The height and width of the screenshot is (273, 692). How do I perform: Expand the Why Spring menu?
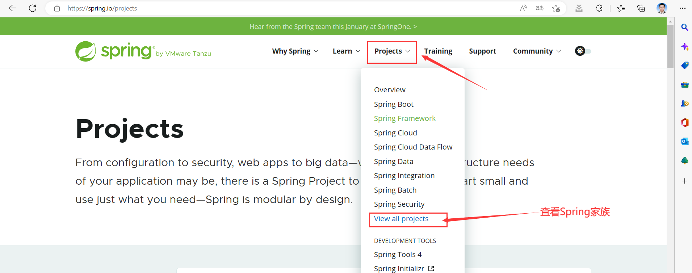click(x=295, y=51)
